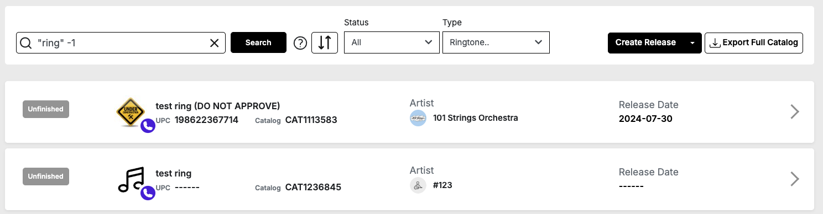Open the music note cover thumbnail

[x=131, y=179]
